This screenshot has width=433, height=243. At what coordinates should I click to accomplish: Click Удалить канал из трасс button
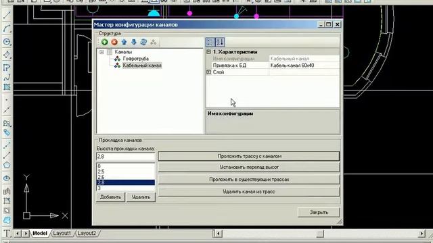click(x=249, y=192)
